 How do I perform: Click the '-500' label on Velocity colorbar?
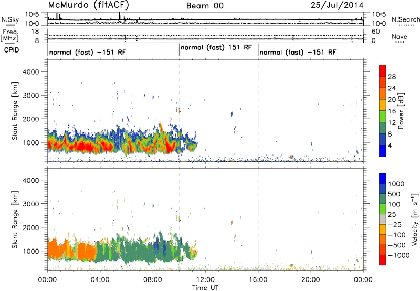(x=396, y=245)
